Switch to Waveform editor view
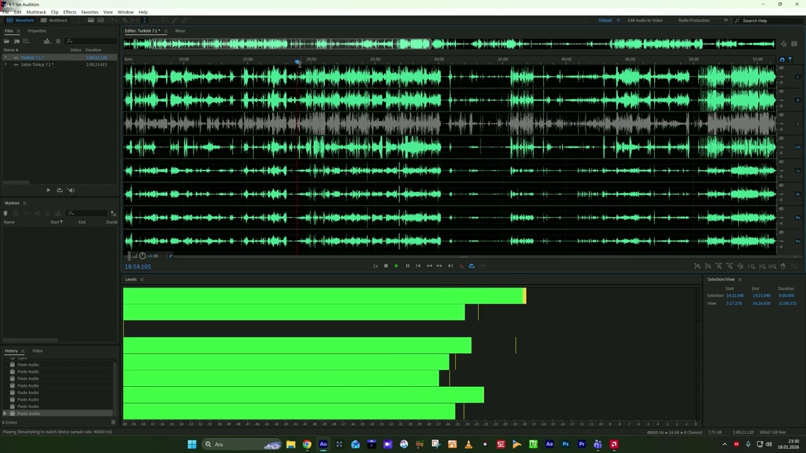 click(20, 20)
